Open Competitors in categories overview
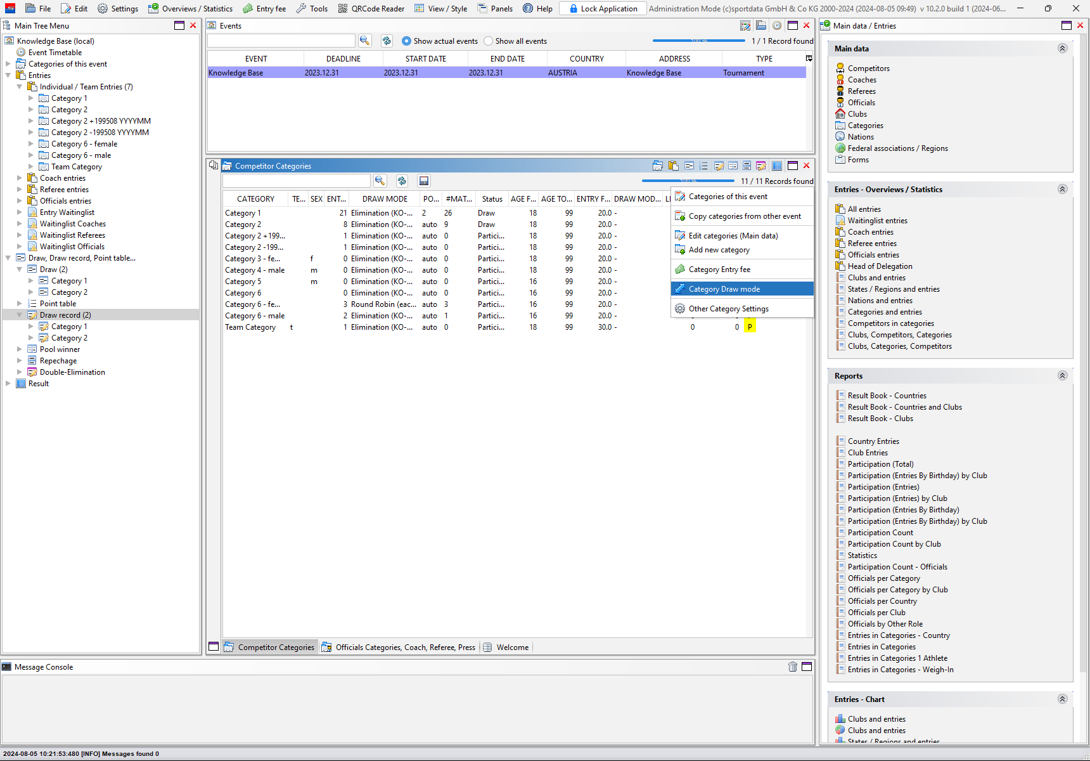1090x761 pixels. click(890, 323)
